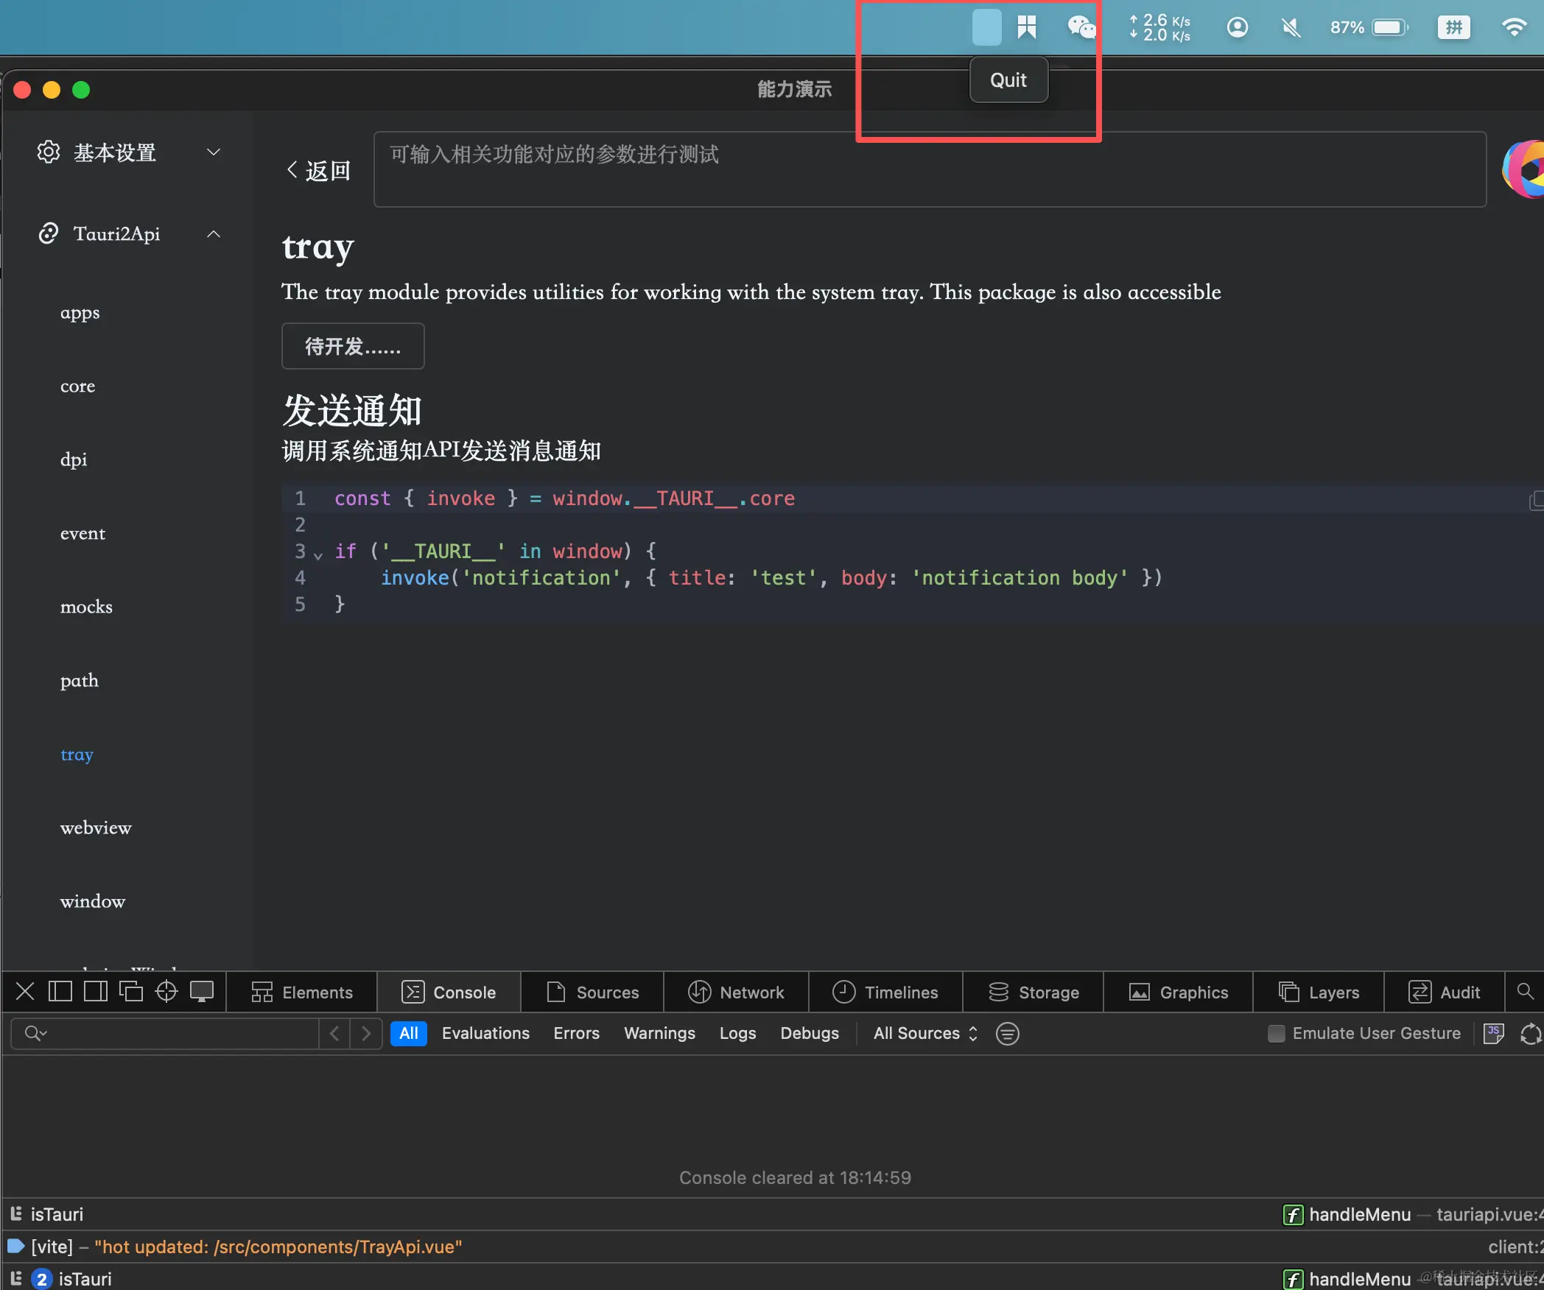Toggle the Errors console filter

576,1034
